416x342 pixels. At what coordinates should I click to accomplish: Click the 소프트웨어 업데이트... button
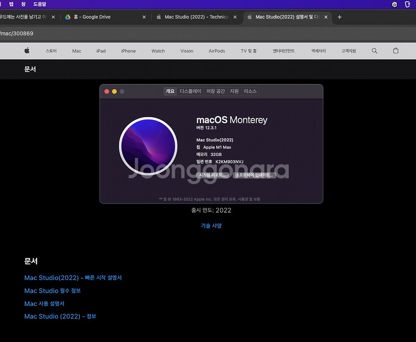tap(254, 175)
